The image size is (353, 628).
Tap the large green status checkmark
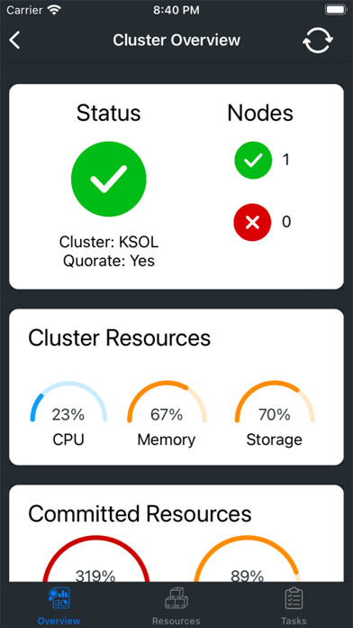click(x=109, y=179)
